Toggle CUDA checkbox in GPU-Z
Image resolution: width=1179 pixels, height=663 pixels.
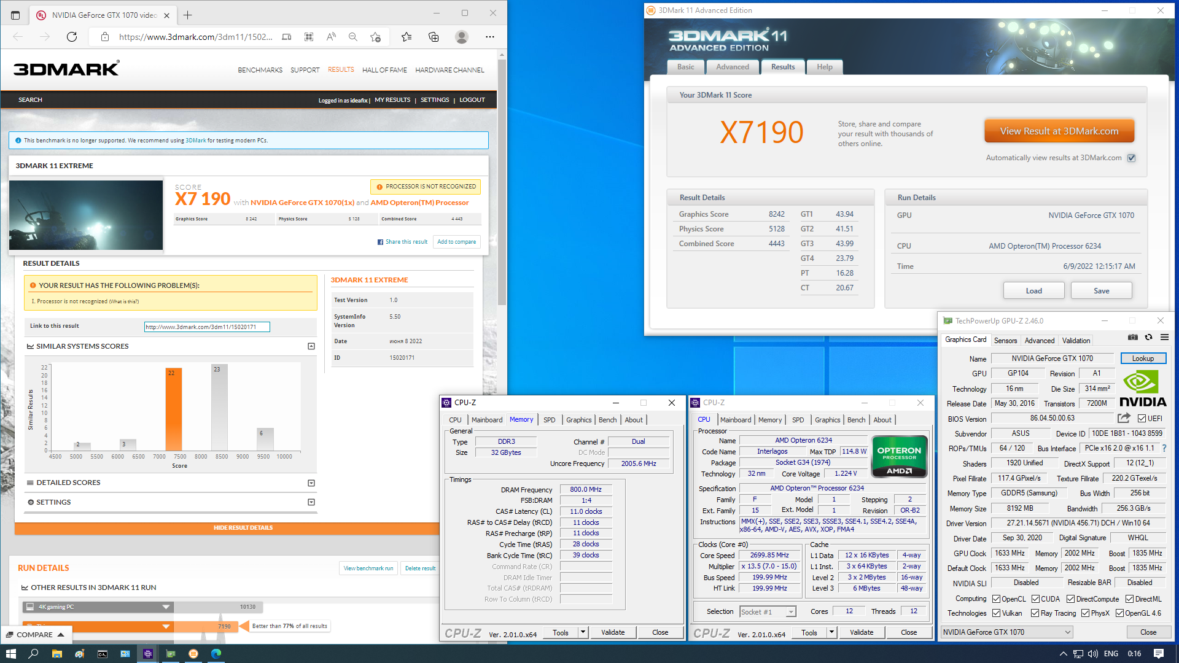(x=1035, y=599)
